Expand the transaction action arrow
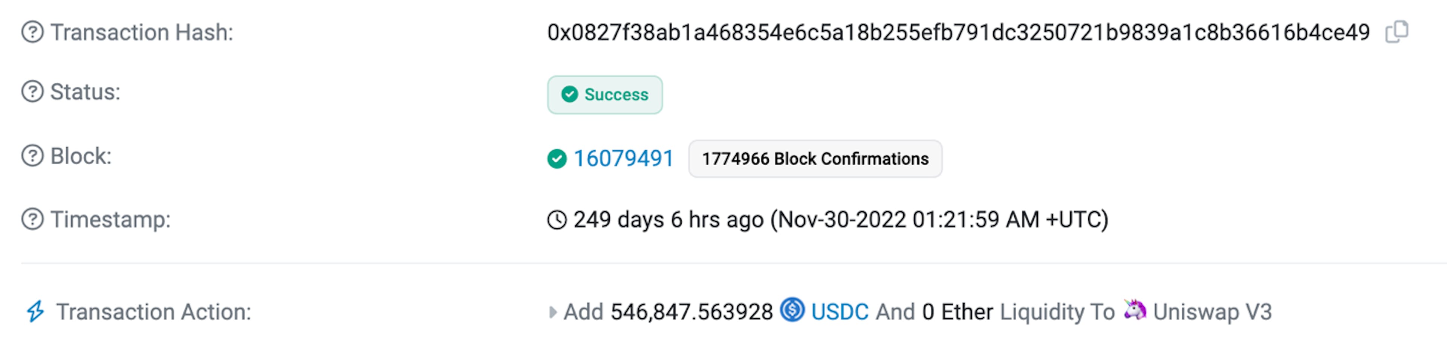 point(552,312)
